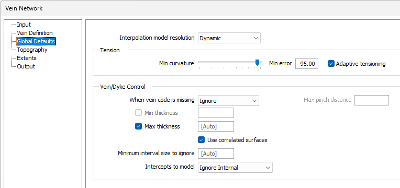Open the Output page

pos(26,66)
